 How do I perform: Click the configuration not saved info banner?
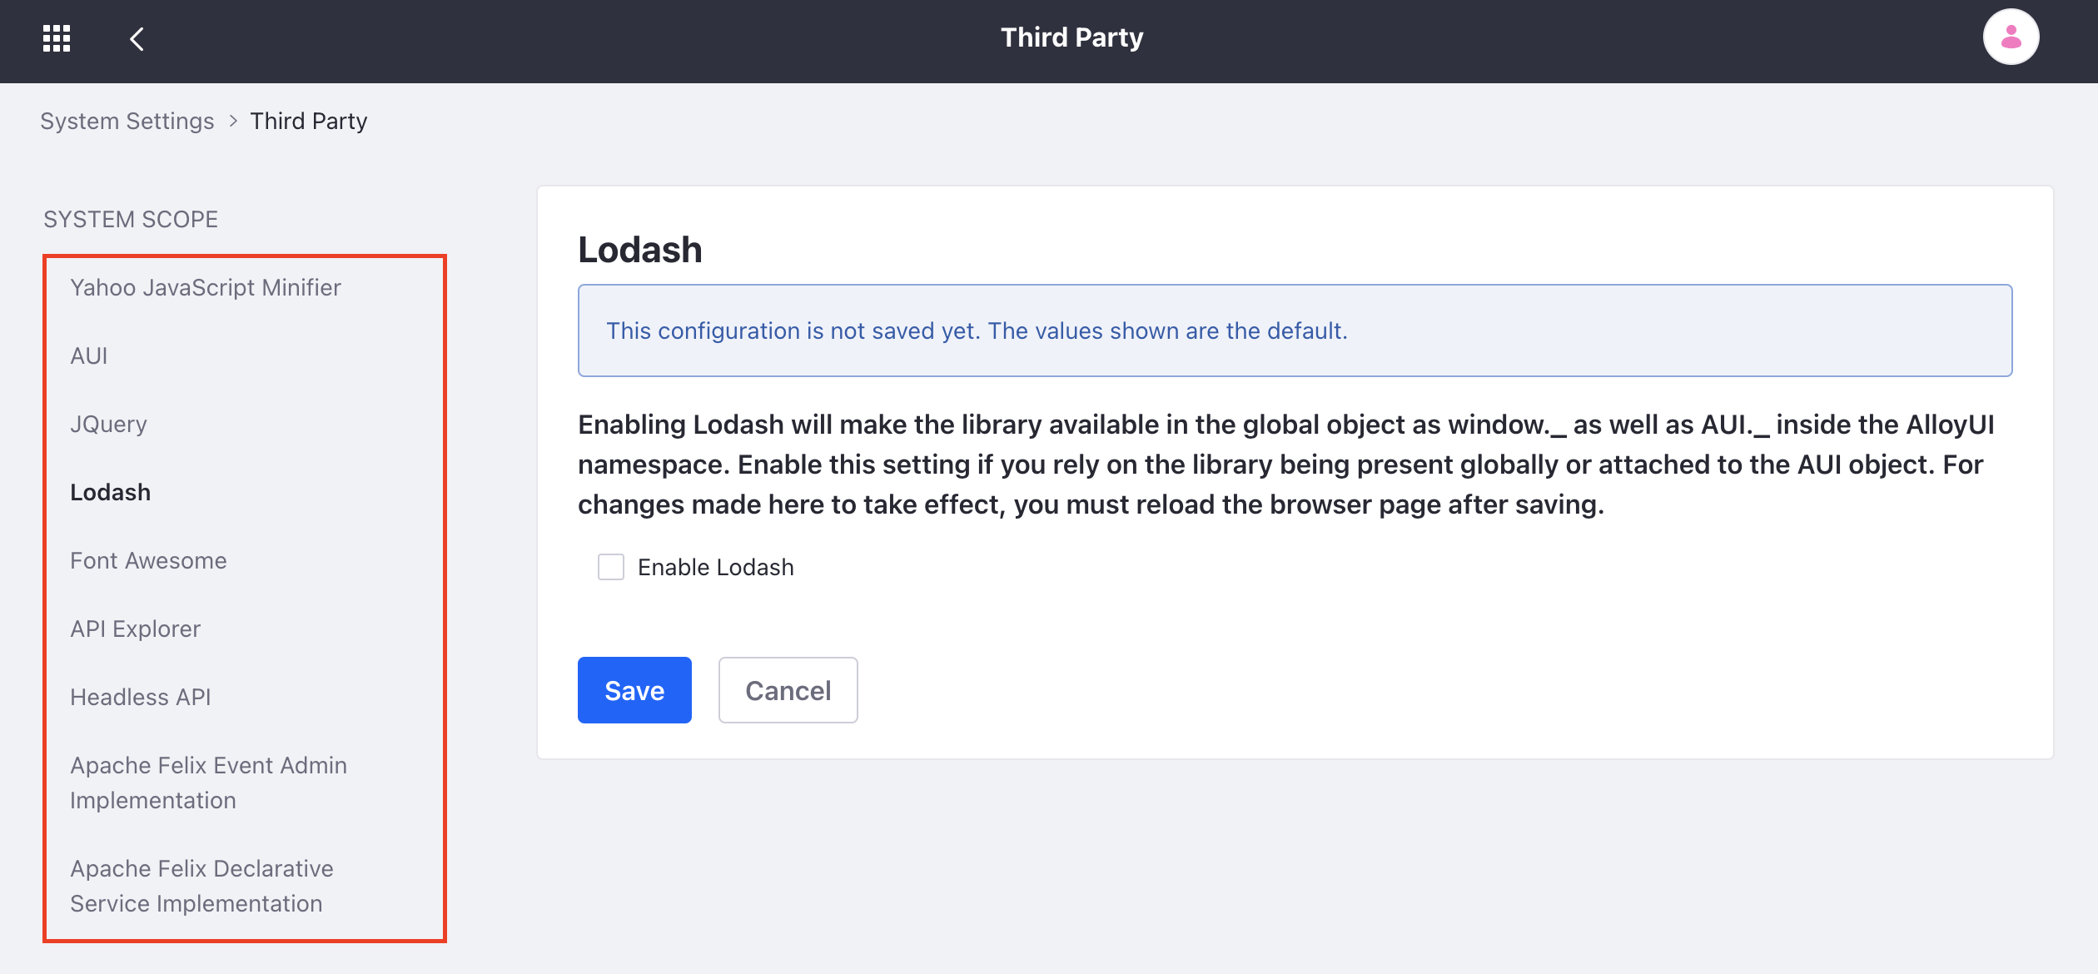point(1295,330)
